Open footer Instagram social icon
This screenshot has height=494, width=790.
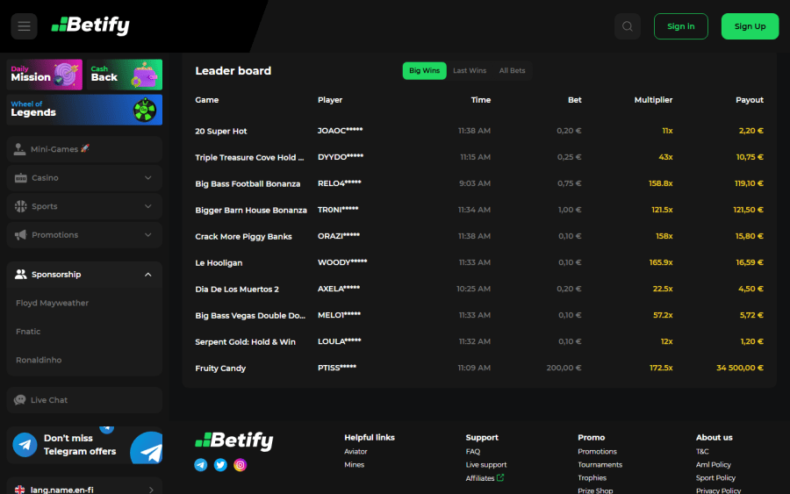coord(241,465)
